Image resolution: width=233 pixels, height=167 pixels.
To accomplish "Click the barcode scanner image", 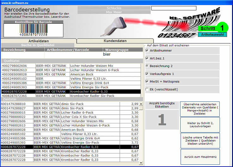I will point(114,27).
